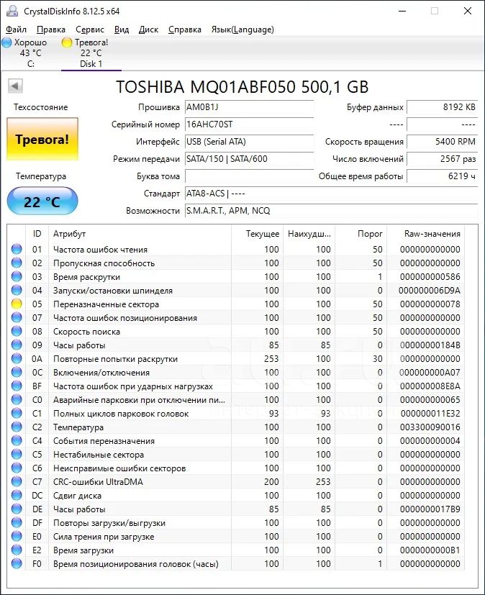485x595 pixels.
Task: Open the Справка menu
Action: 185,29
